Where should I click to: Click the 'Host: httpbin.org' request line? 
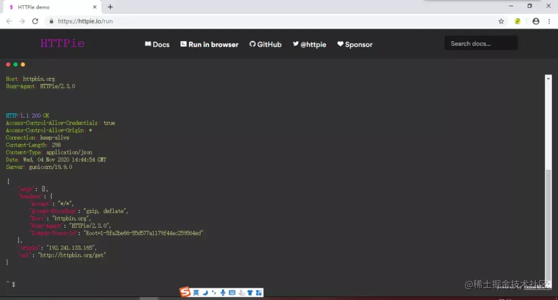tap(30, 79)
